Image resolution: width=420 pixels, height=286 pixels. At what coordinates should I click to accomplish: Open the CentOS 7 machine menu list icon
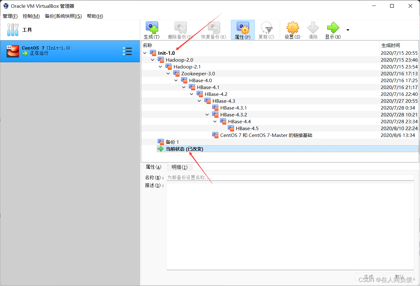[x=127, y=51]
